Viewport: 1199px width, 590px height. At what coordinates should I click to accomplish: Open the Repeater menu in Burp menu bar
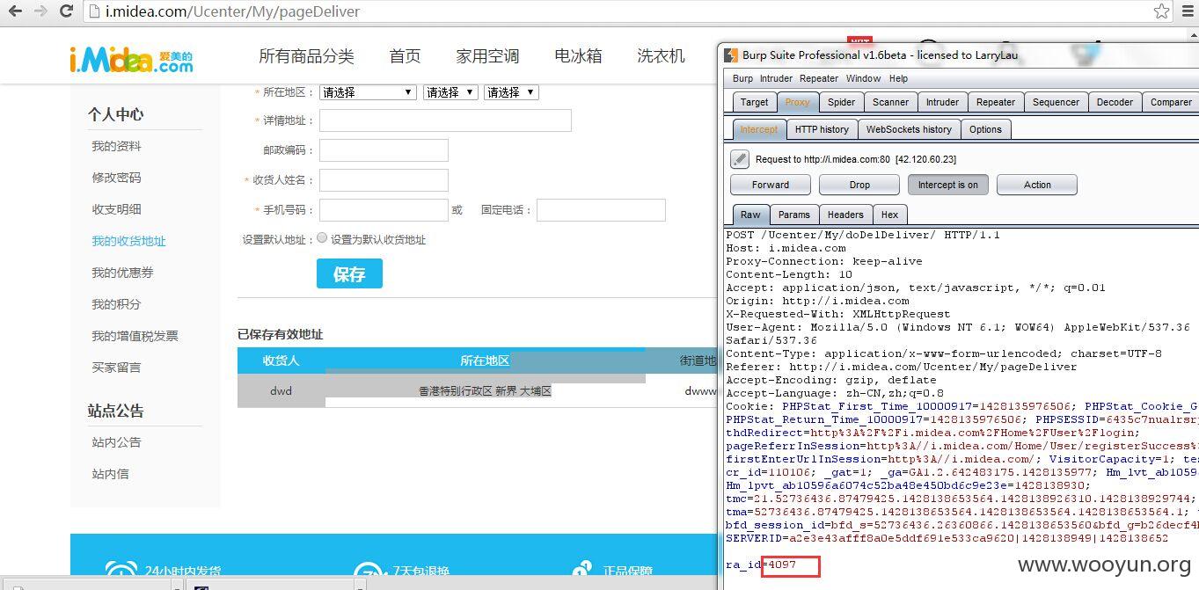(x=819, y=78)
